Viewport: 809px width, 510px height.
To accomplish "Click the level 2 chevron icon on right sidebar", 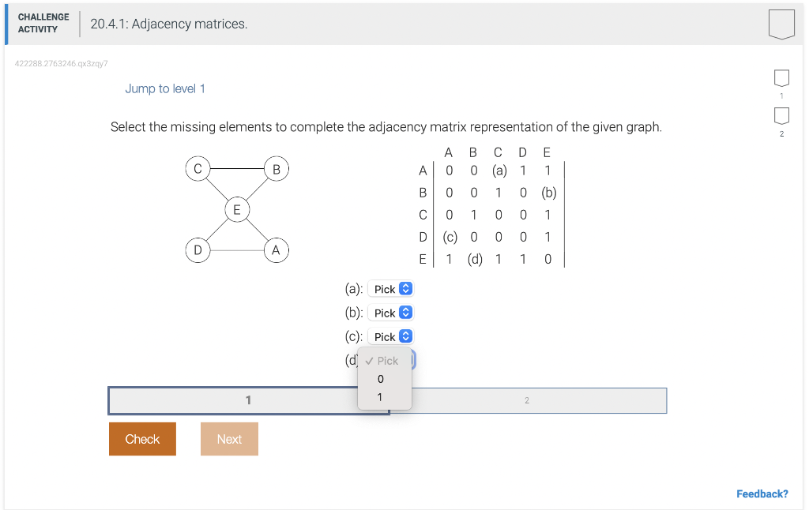I will pos(781,117).
